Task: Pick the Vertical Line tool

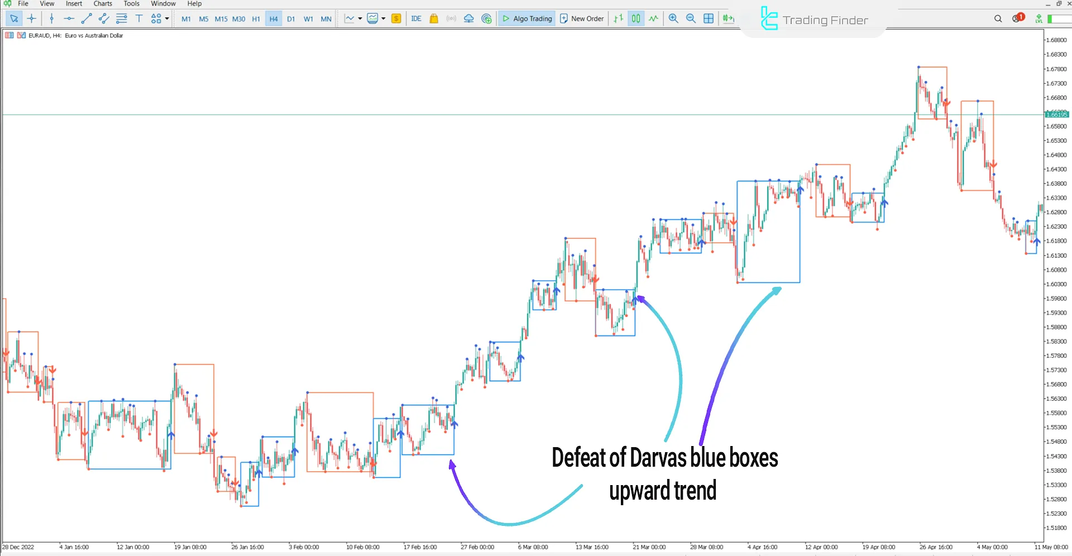Action: click(51, 18)
